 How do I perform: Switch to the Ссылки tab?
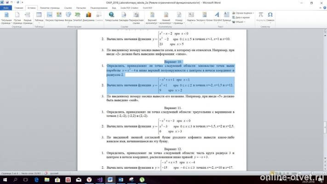coord(68,8)
